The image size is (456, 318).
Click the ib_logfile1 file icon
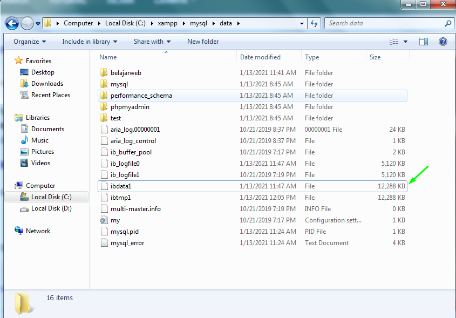pyautogui.click(x=104, y=174)
